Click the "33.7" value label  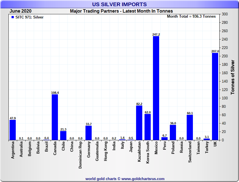[x=89, y=124]
